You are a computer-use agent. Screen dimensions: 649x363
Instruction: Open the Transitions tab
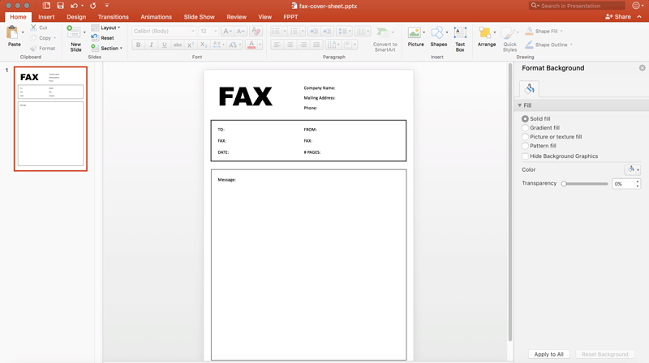coord(113,17)
